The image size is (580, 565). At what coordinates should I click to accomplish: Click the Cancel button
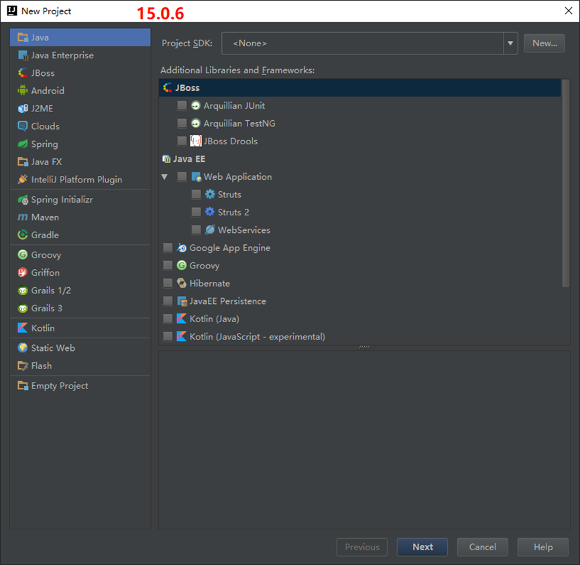pos(482,548)
